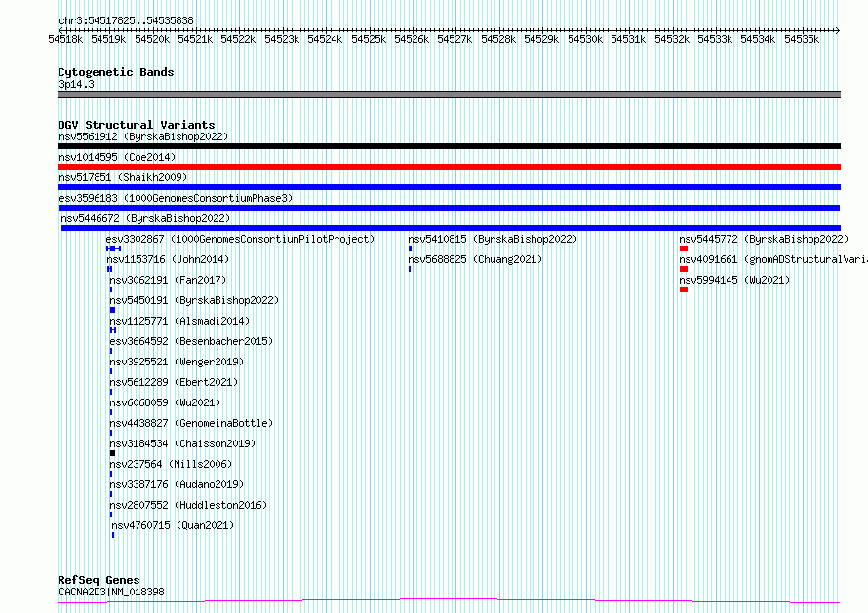The width and height of the screenshot is (868, 613).
Task: Open the CACNA2D3|NM_018398 gene label
Action: (x=111, y=592)
